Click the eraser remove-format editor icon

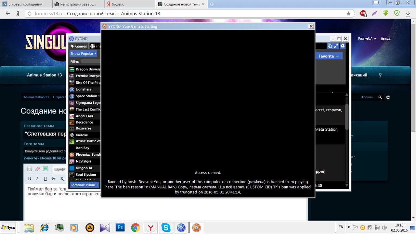[x=37, y=169]
